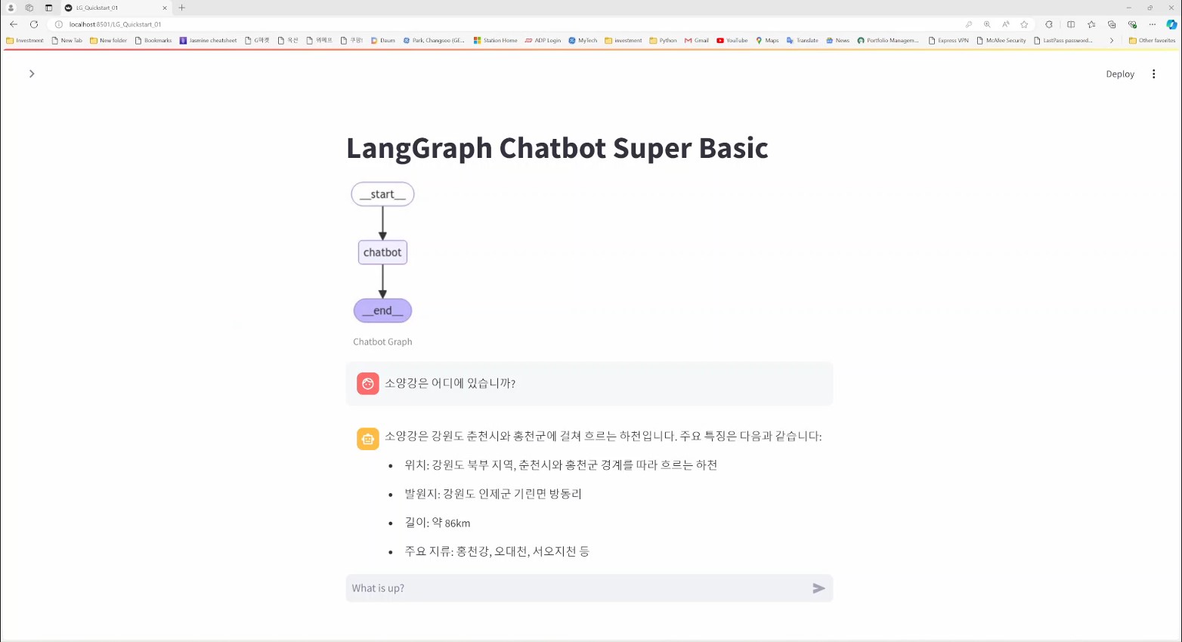Open the Other favorites folder
The height and width of the screenshot is (642, 1182).
pos(1153,41)
